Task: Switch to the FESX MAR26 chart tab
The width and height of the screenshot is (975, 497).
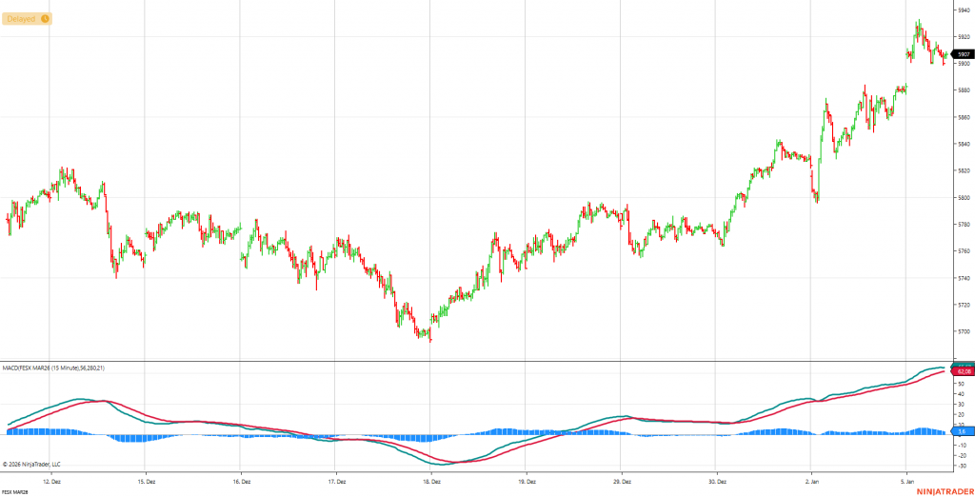Action: click(x=14, y=491)
